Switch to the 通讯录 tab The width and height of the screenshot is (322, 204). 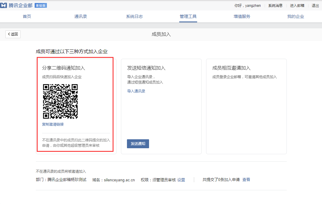click(x=81, y=16)
